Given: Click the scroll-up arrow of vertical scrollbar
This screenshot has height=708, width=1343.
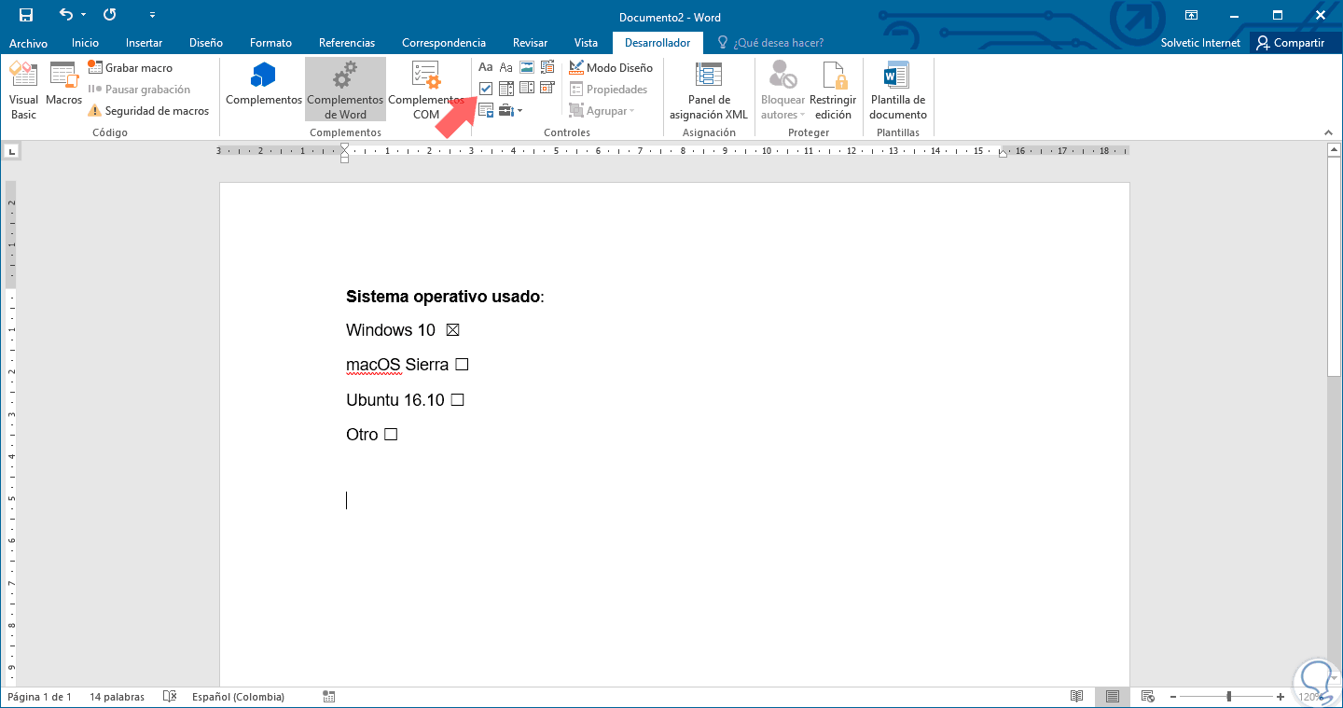Looking at the screenshot, I should pyautogui.click(x=1335, y=150).
